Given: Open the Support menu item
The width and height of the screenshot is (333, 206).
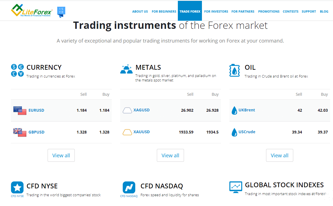Looking at the screenshot, I should pos(309,11).
